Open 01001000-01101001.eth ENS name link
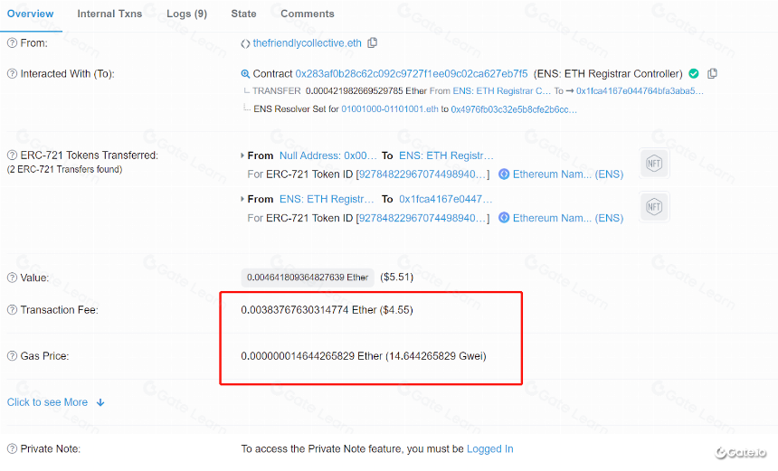This screenshot has height=471, width=778. (x=390, y=109)
